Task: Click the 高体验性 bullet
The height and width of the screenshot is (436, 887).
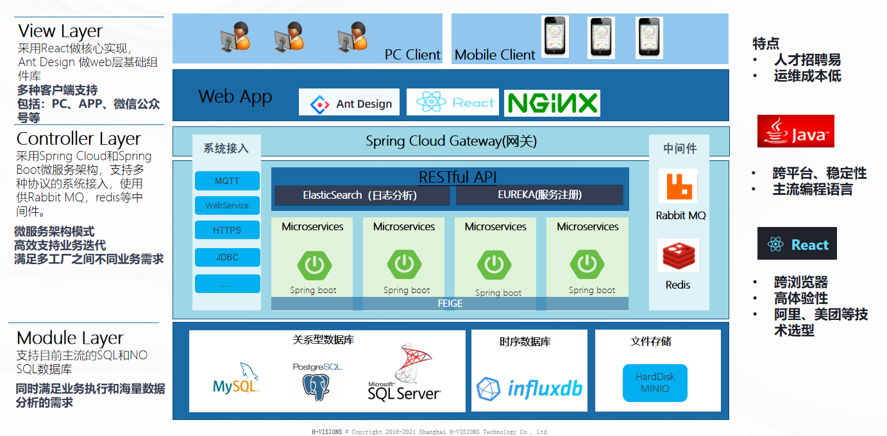Action: click(801, 298)
